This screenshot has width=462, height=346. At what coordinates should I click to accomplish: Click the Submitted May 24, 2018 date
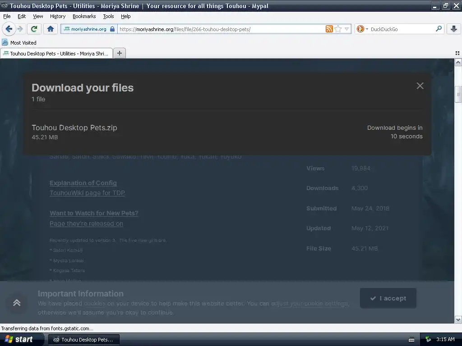point(370,208)
